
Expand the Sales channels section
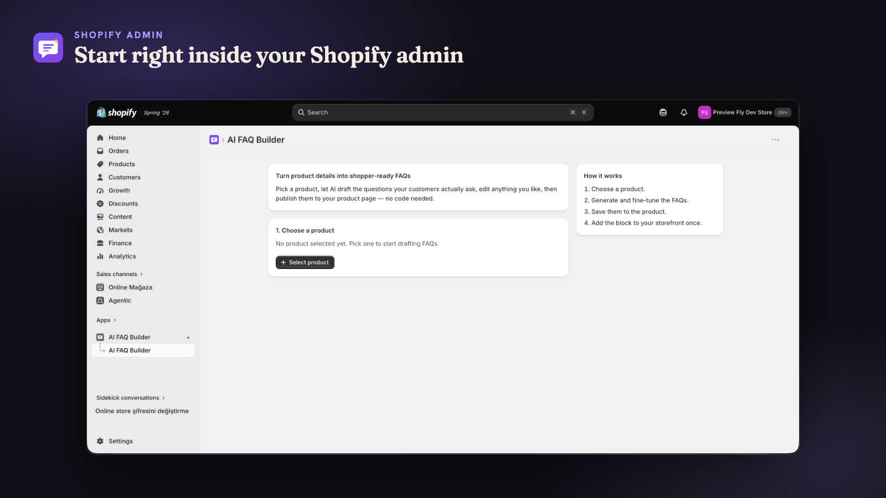coord(120,274)
